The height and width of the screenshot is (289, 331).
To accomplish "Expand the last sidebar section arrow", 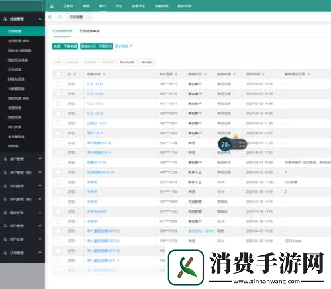I will coord(40,253).
